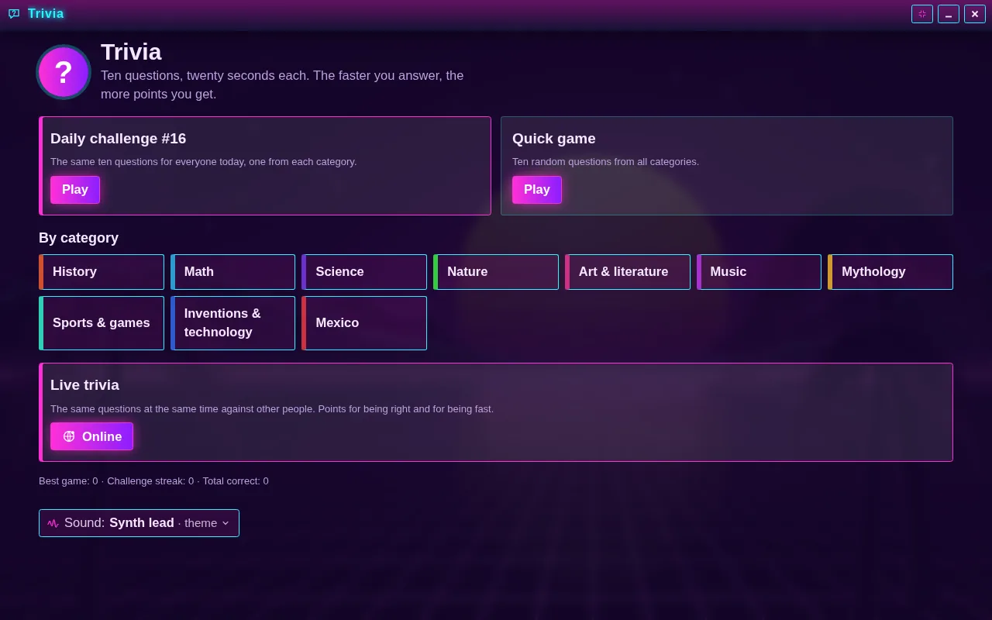This screenshot has height=620, width=992.
Task: Select the Science category
Action: (364, 272)
